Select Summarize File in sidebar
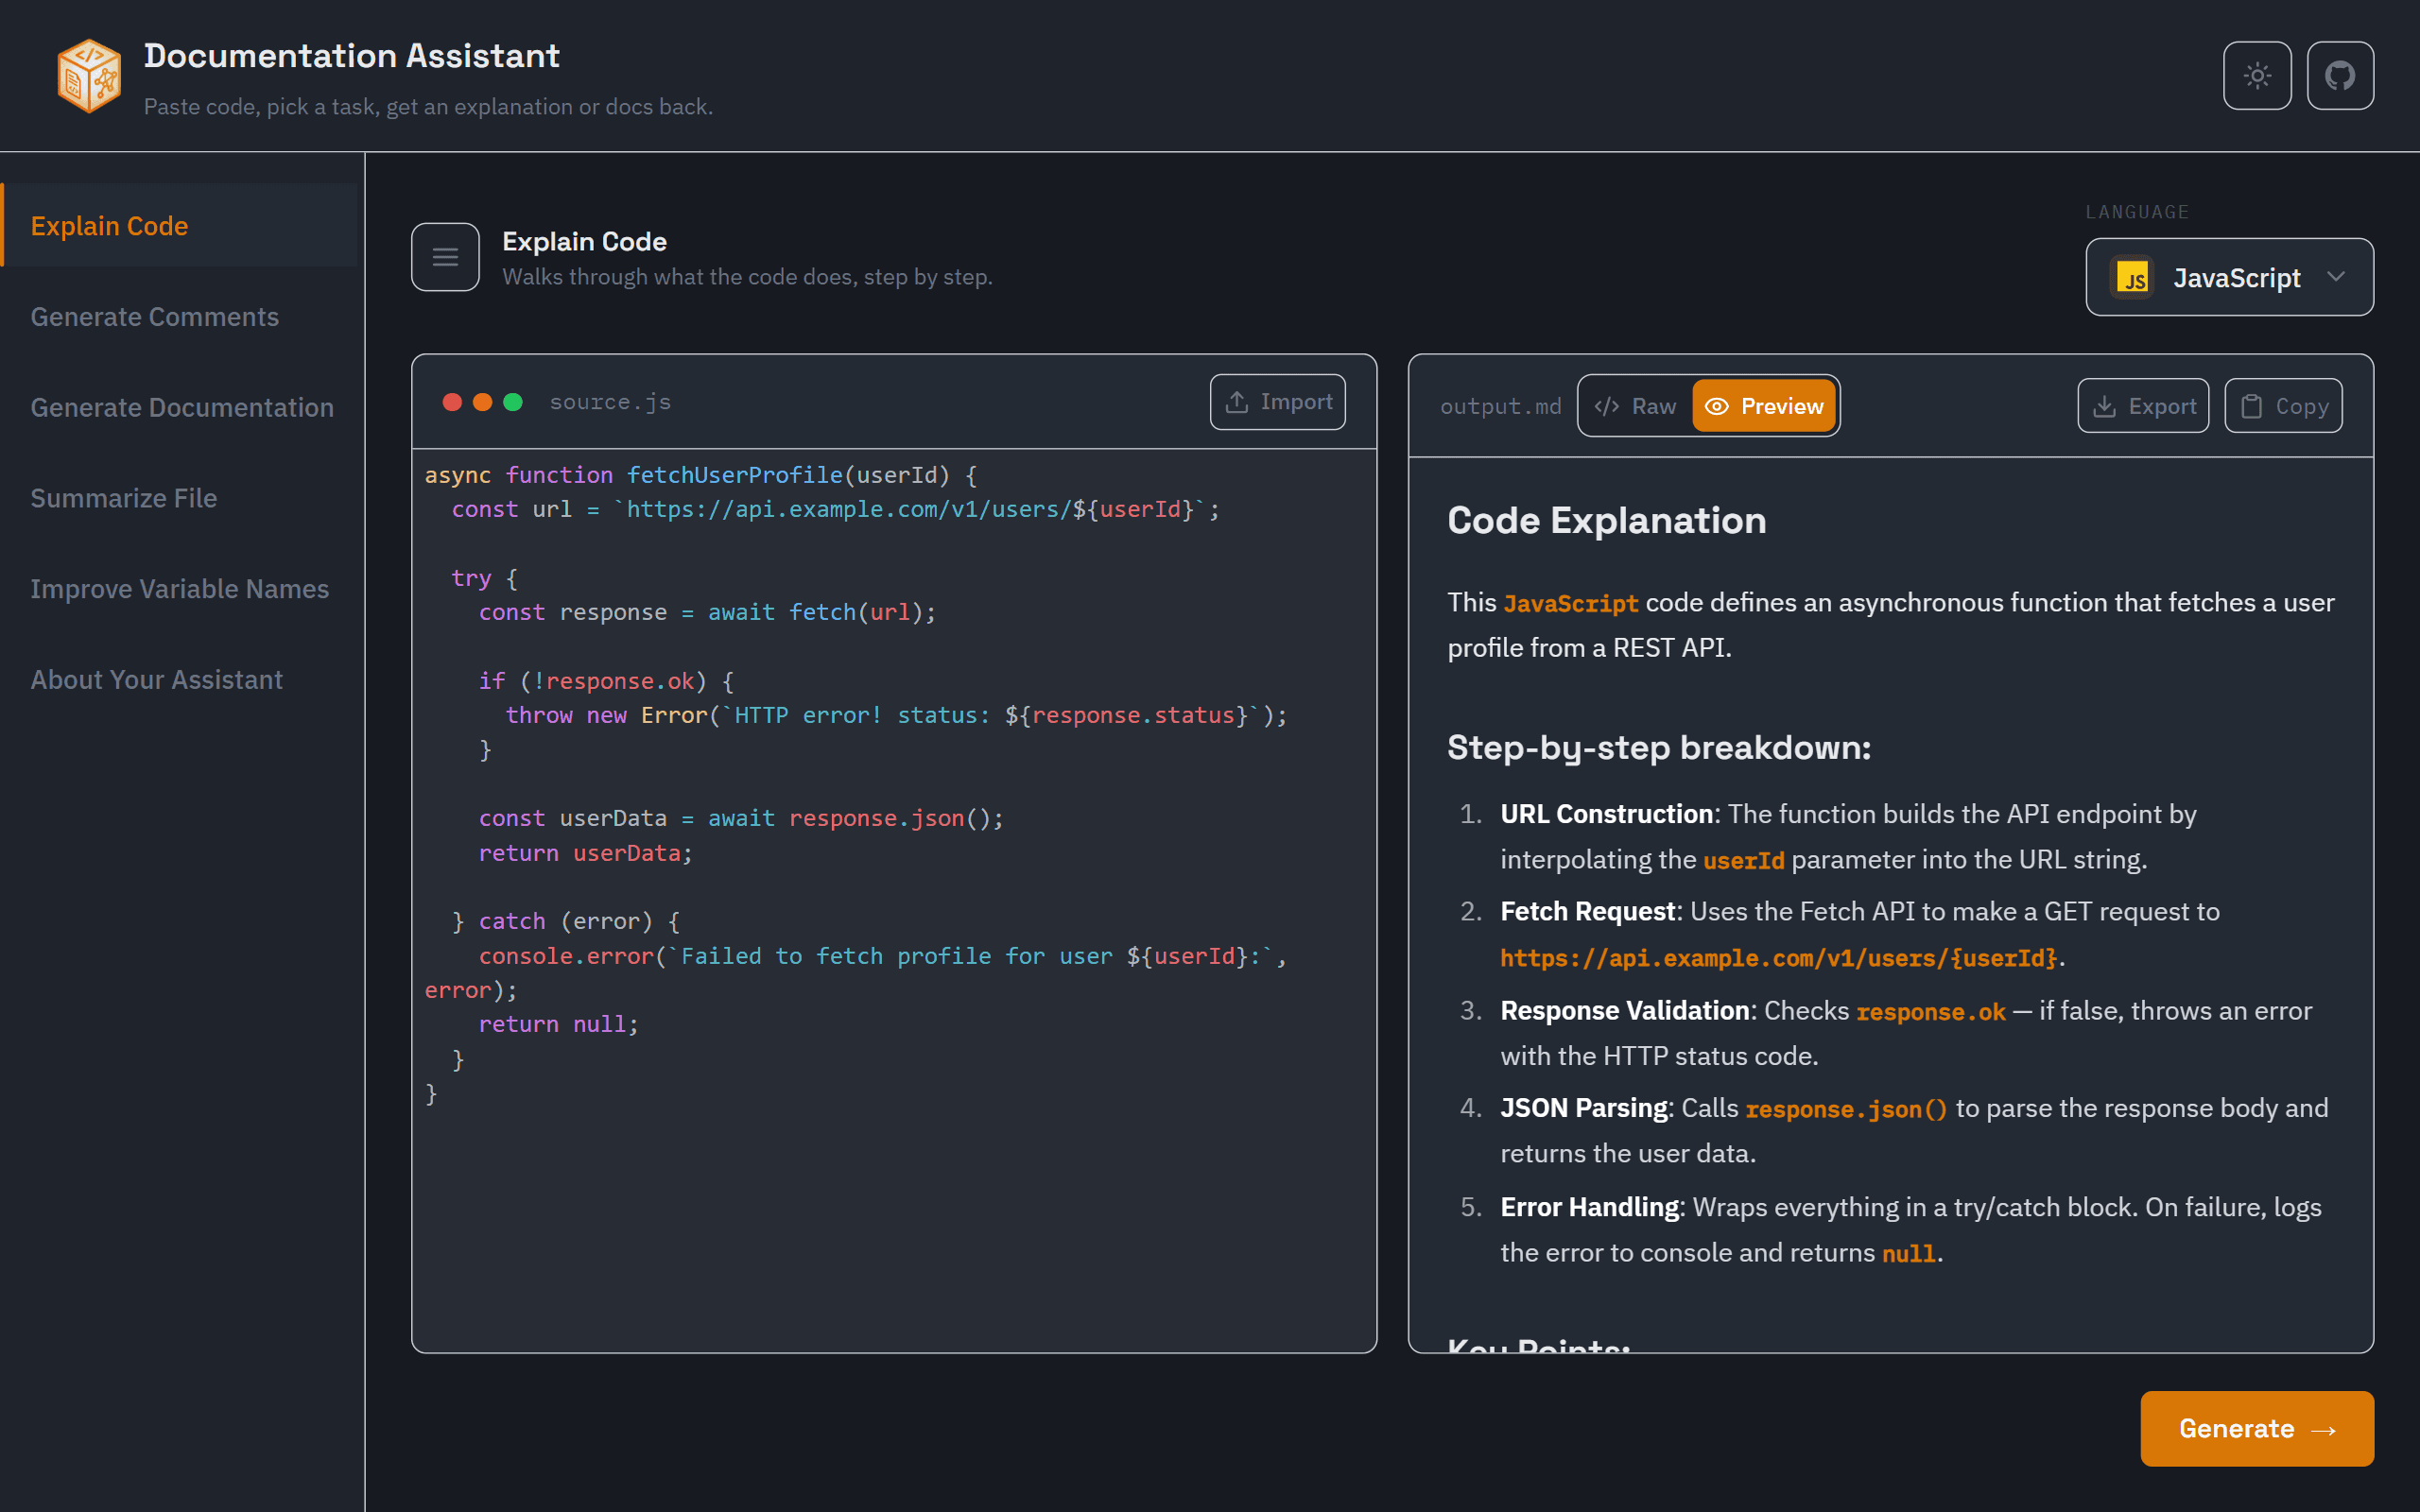The height and width of the screenshot is (1512, 2420). pos(180,498)
